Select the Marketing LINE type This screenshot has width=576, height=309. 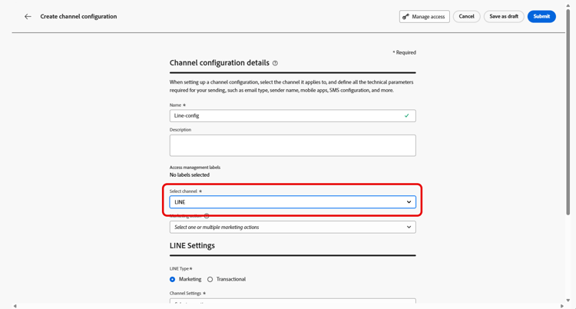tap(173, 279)
